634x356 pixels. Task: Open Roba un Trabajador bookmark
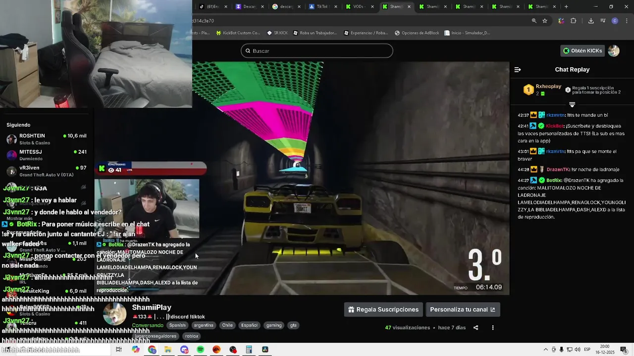[315, 33]
